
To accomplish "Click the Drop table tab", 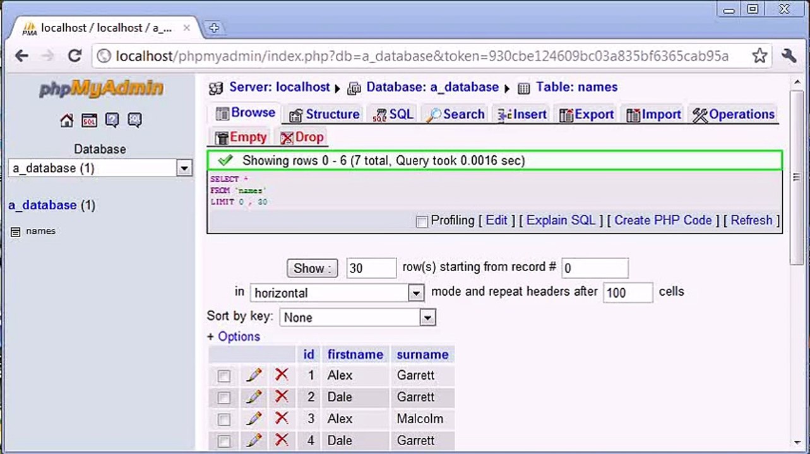I will (302, 137).
